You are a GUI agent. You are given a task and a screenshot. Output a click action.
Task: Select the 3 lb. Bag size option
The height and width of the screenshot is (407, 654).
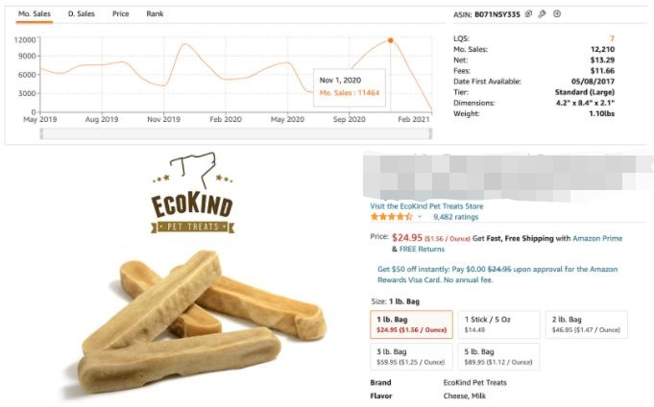point(410,356)
